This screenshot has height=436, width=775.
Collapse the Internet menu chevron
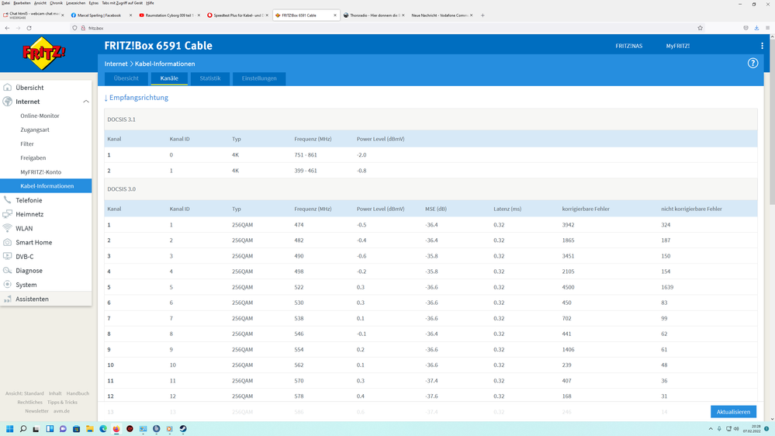coord(85,102)
